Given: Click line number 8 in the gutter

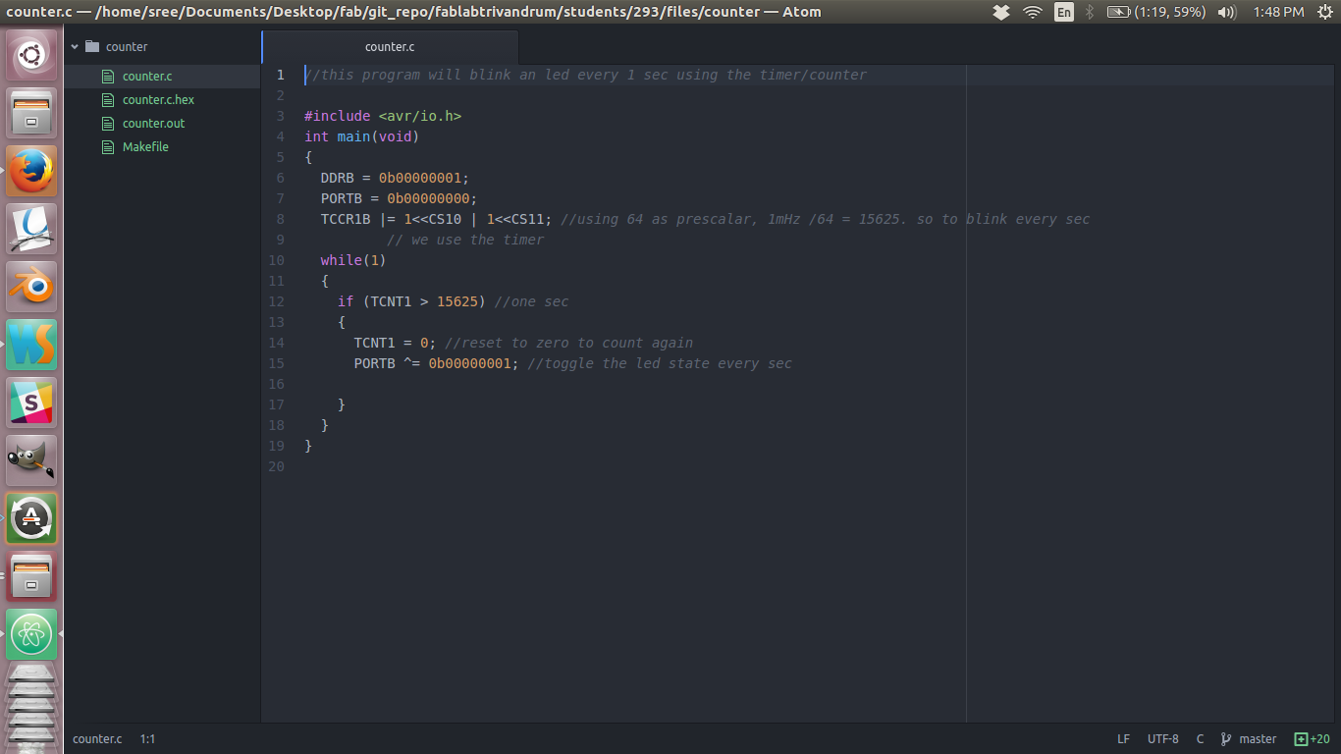Looking at the screenshot, I should coord(281,219).
